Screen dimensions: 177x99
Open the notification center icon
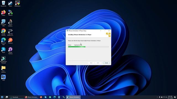pos(175,97)
